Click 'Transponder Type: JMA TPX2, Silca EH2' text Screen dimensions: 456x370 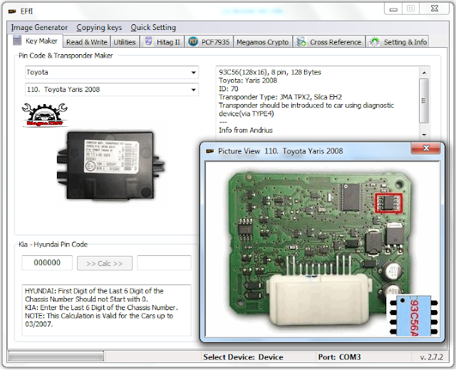click(x=280, y=97)
